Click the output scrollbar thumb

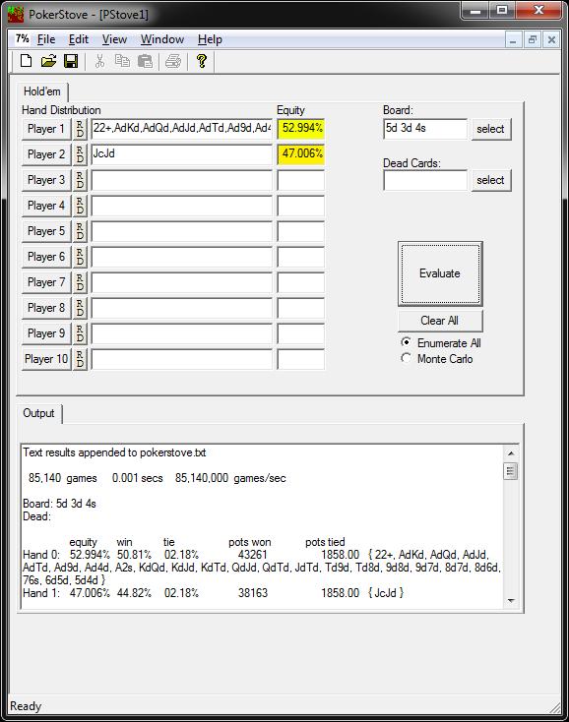pos(511,471)
